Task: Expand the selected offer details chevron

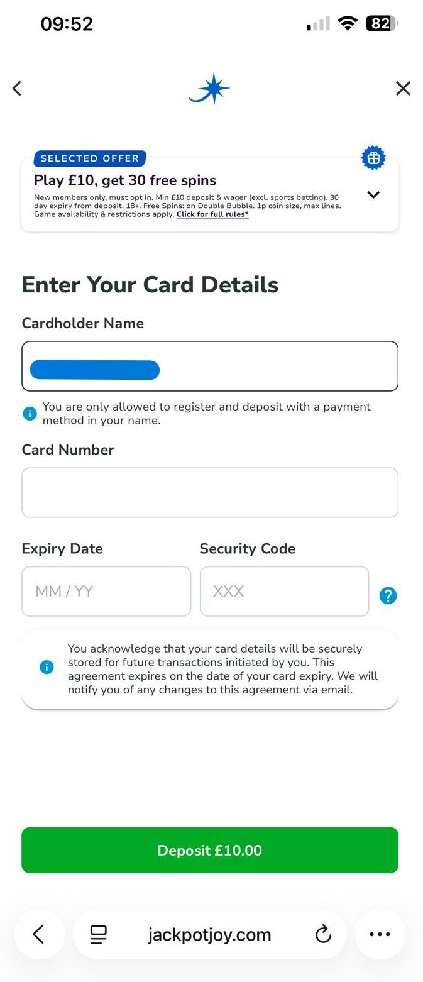Action: [x=373, y=195]
